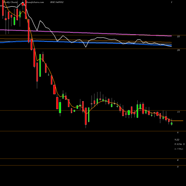Click the 'in 5 Days' text
The height and width of the screenshot is (186, 186).
click(179, 149)
